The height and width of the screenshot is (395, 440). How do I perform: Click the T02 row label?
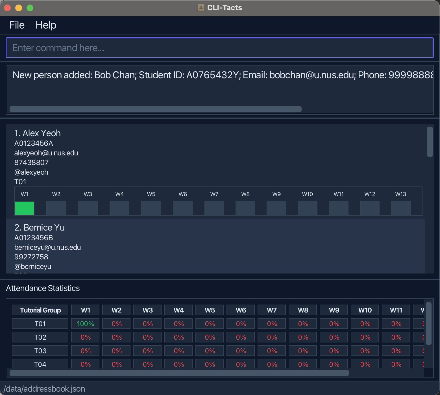tap(40, 337)
